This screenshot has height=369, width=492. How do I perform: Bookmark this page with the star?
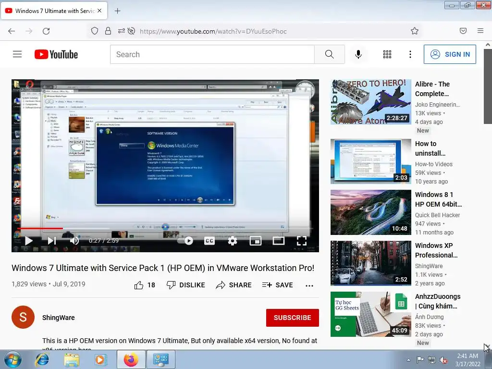pyautogui.click(x=415, y=31)
